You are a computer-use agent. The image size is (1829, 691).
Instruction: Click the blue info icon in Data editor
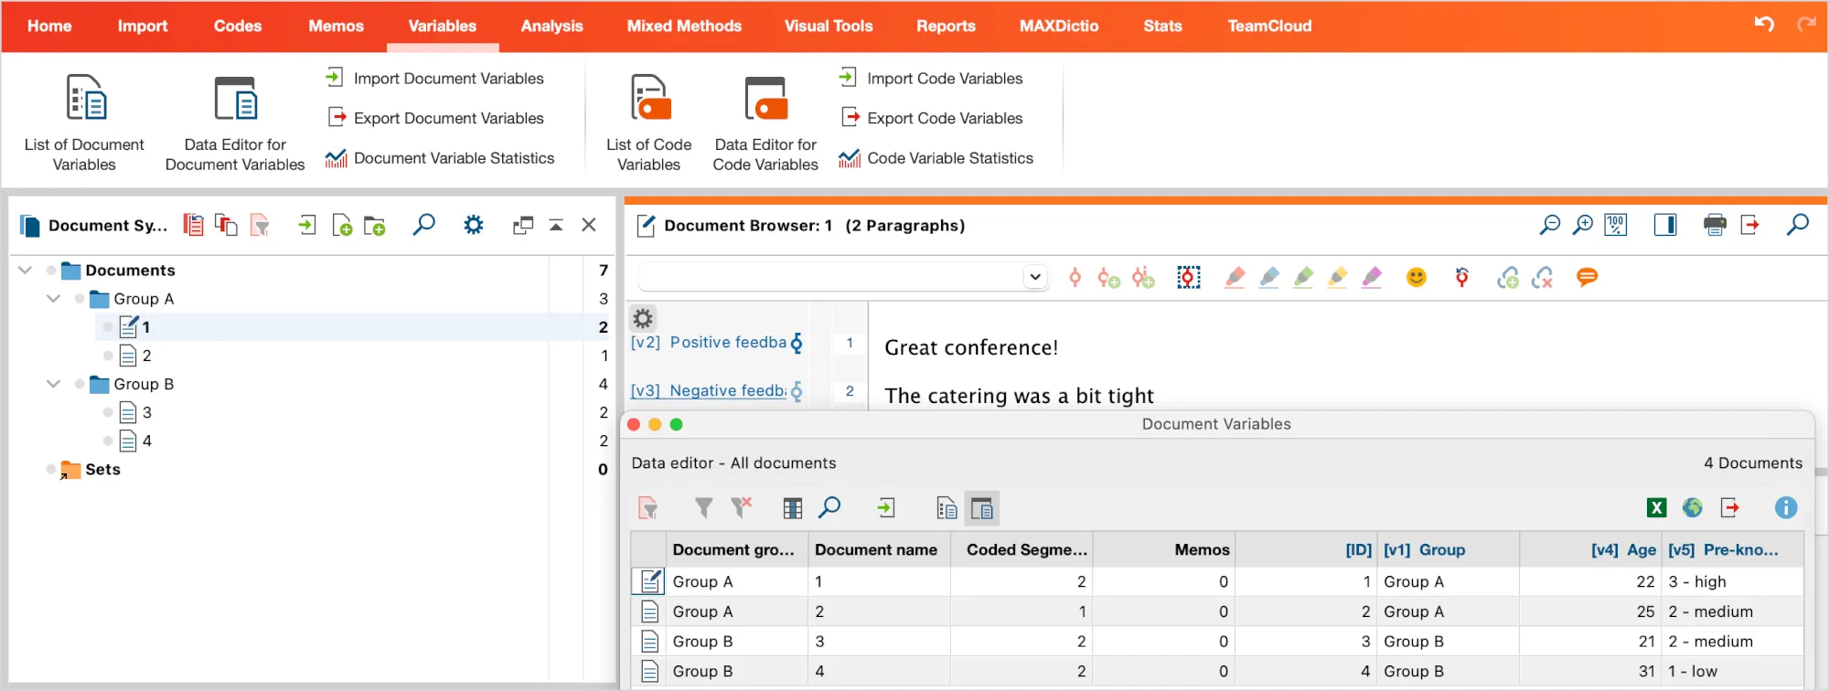point(1785,508)
